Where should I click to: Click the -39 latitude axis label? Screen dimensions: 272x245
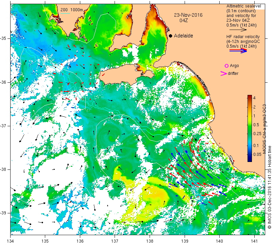pyautogui.click(x=3, y=213)
